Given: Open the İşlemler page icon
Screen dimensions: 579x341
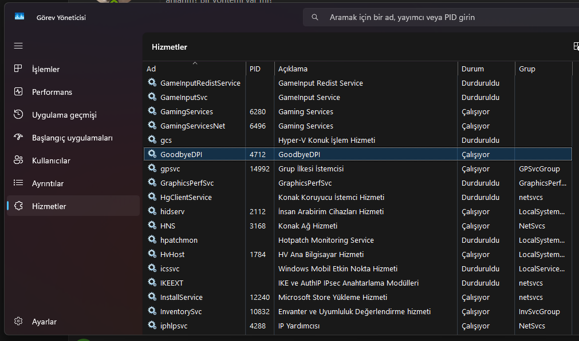Looking at the screenshot, I should click(x=18, y=69).
